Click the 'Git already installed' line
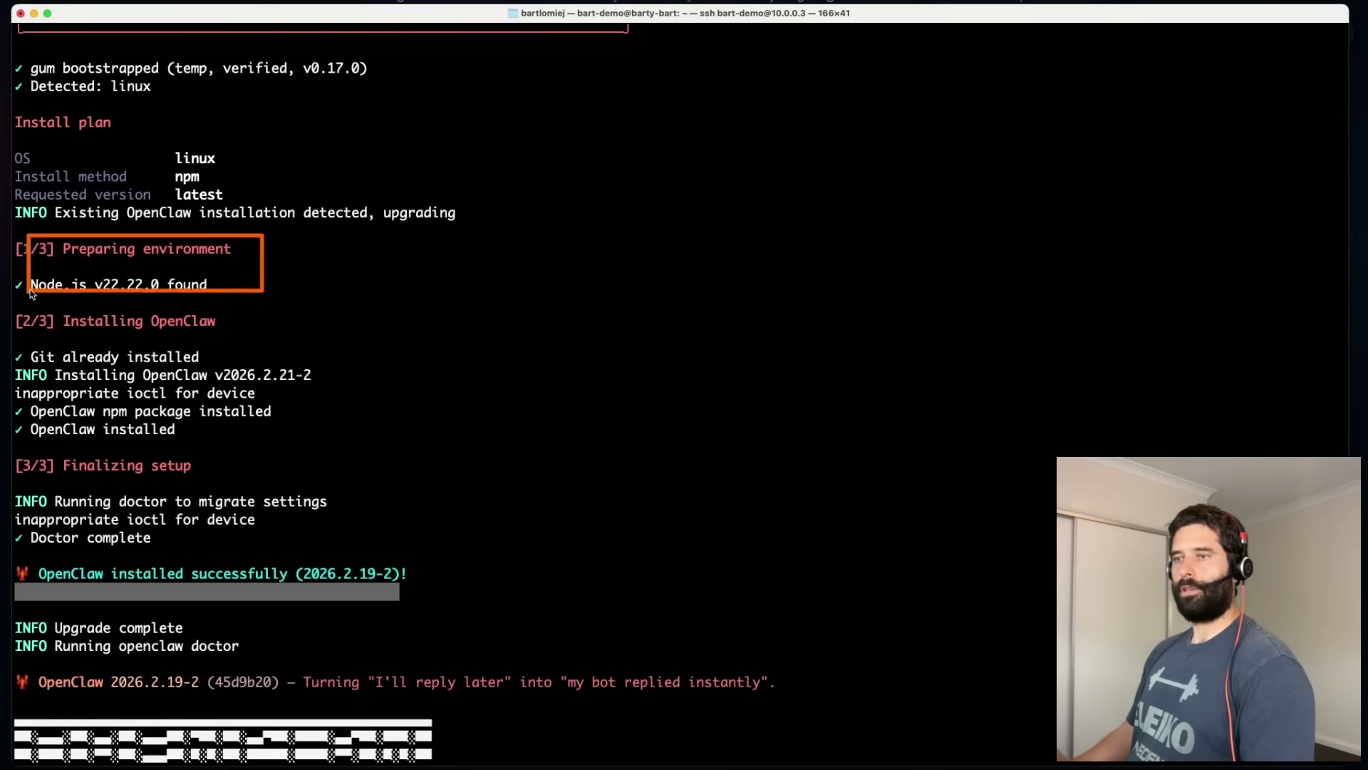 [107, 357]
